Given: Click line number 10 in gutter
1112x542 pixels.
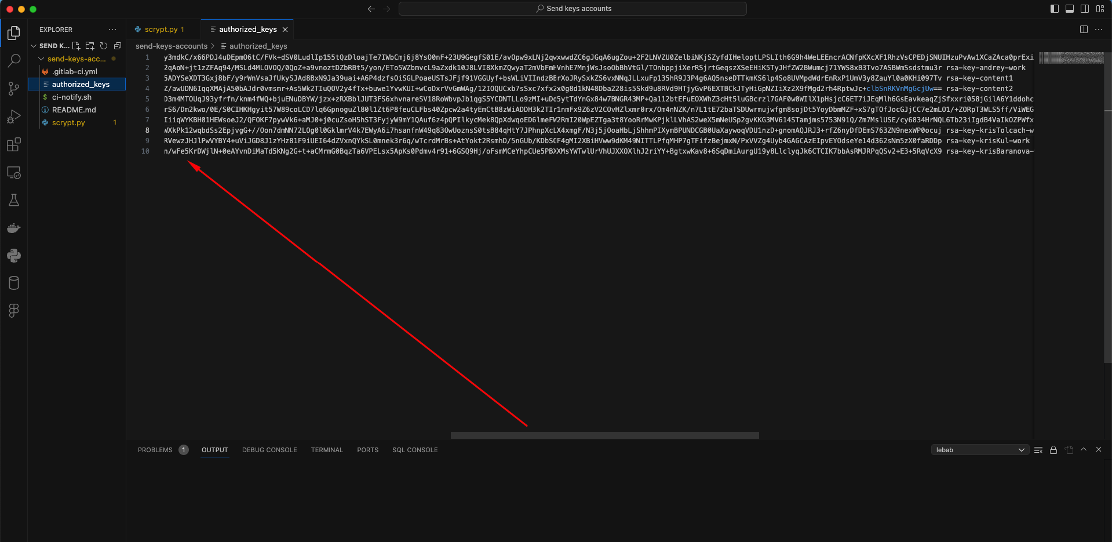Looking at the screenshot, I should point(145,151).
